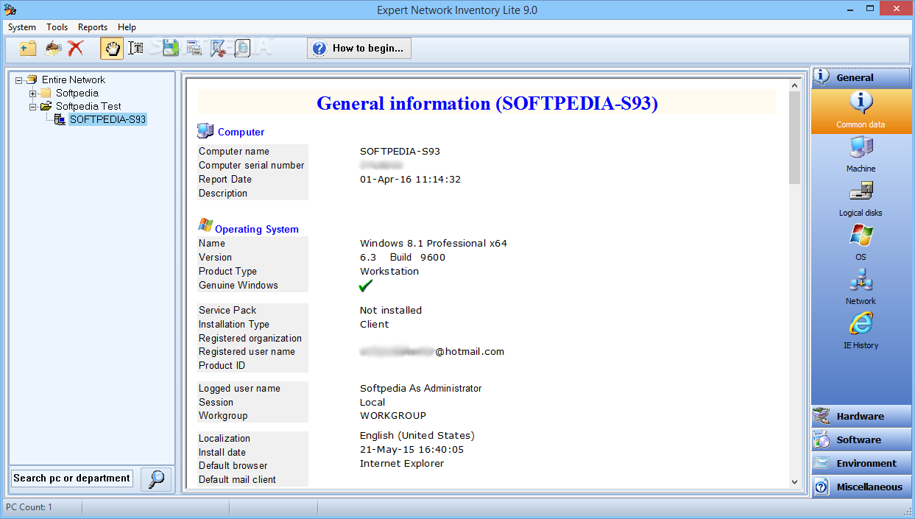Select the Softpedia Test folder
Image resolution: width=915 pixels, height=519 pixels.
[88, 106]
